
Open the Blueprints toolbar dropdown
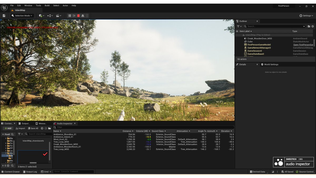pyautogui.click(x=50, y=16)
